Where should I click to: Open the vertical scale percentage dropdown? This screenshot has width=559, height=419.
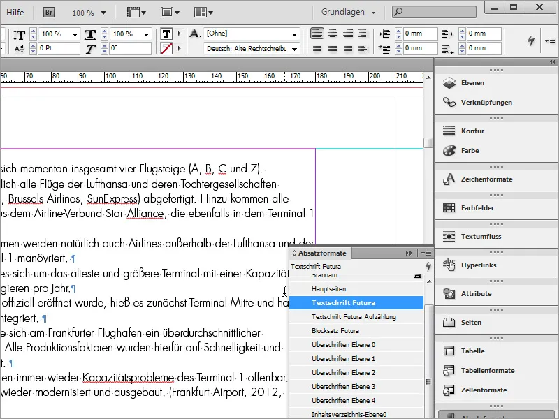(x=75, y=34)
